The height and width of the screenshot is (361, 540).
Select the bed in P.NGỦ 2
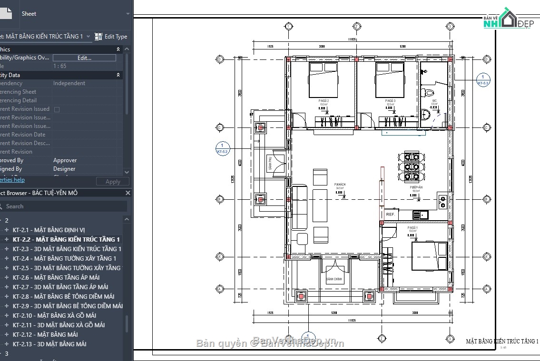coord(323,80)
